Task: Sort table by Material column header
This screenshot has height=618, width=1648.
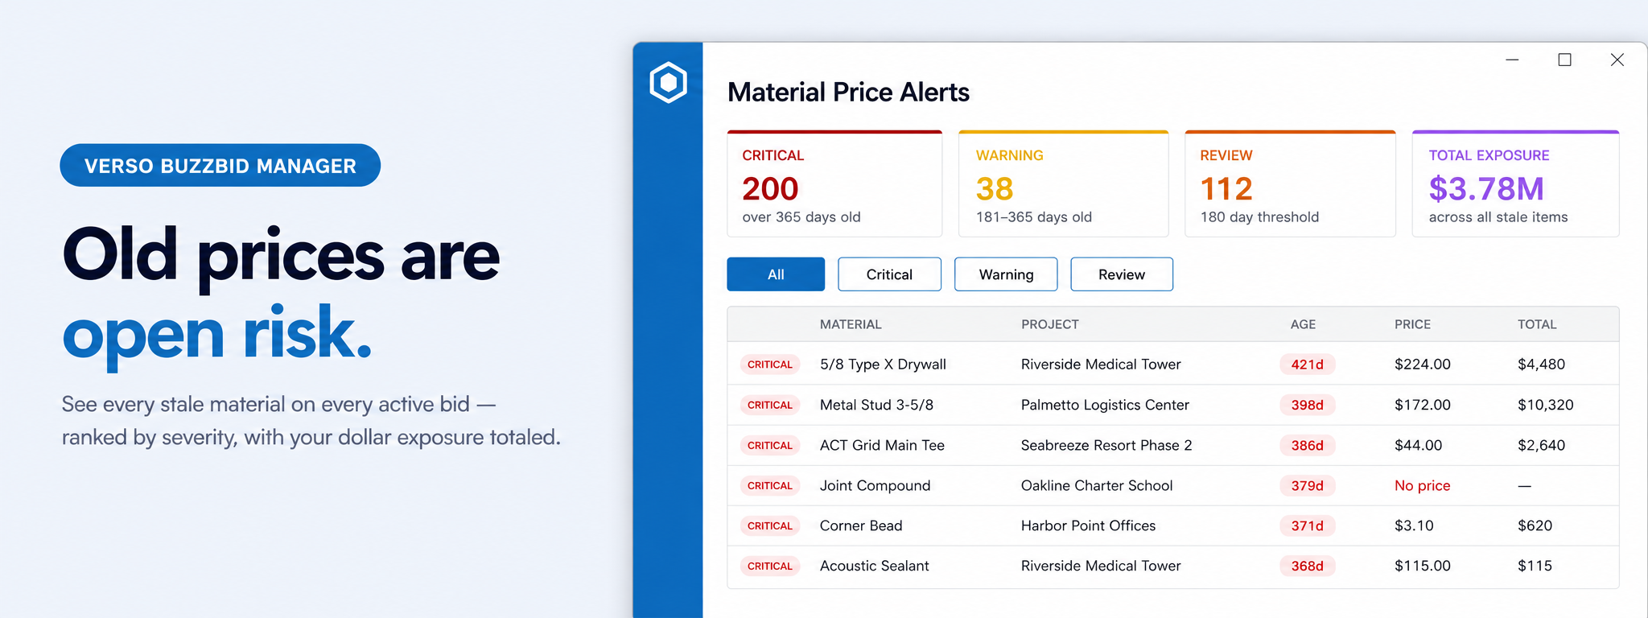Action: click(x=851, y=324)
